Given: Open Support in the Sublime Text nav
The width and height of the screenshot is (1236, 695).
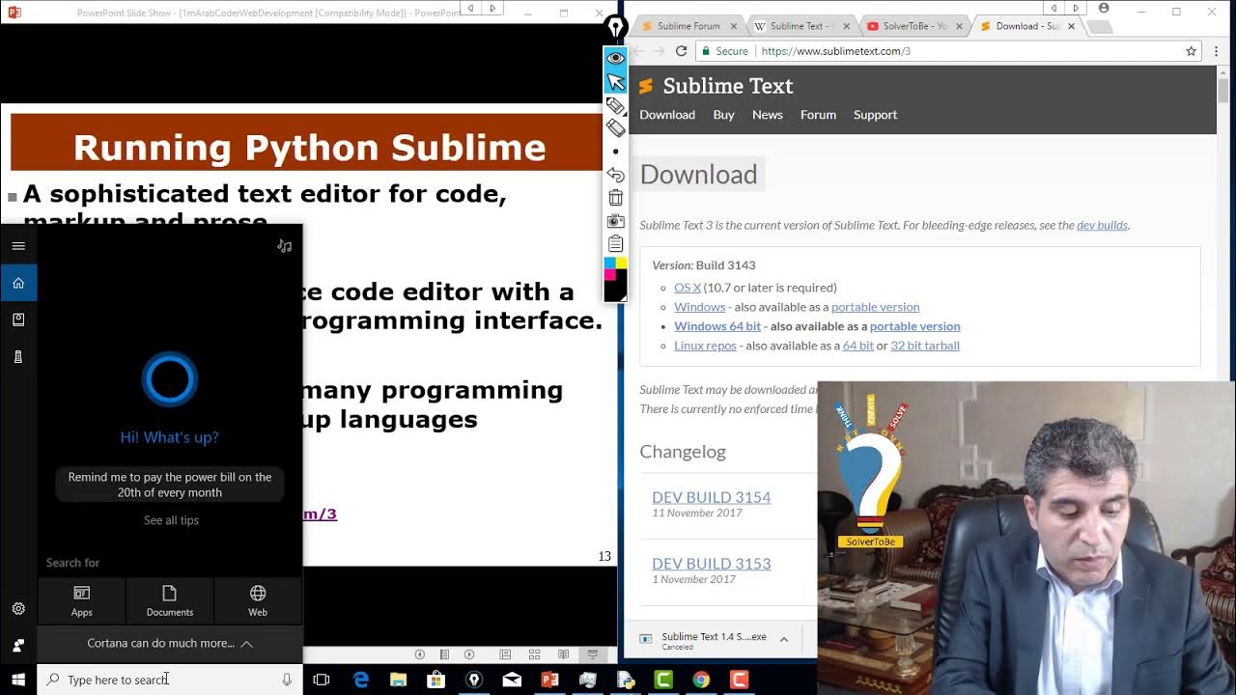Looking at the screenshot, I should point(875,114).
